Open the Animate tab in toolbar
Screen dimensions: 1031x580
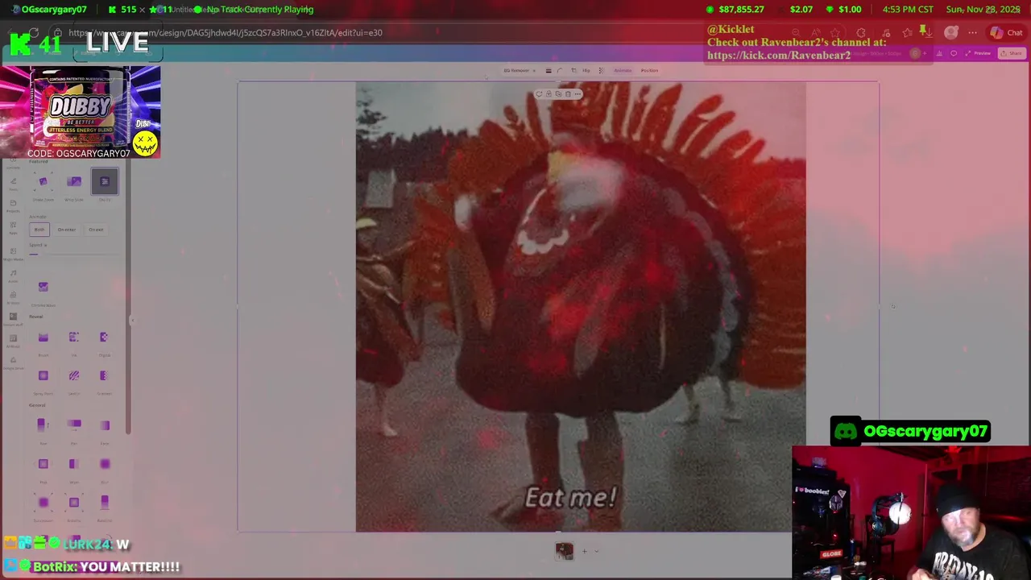623,70
